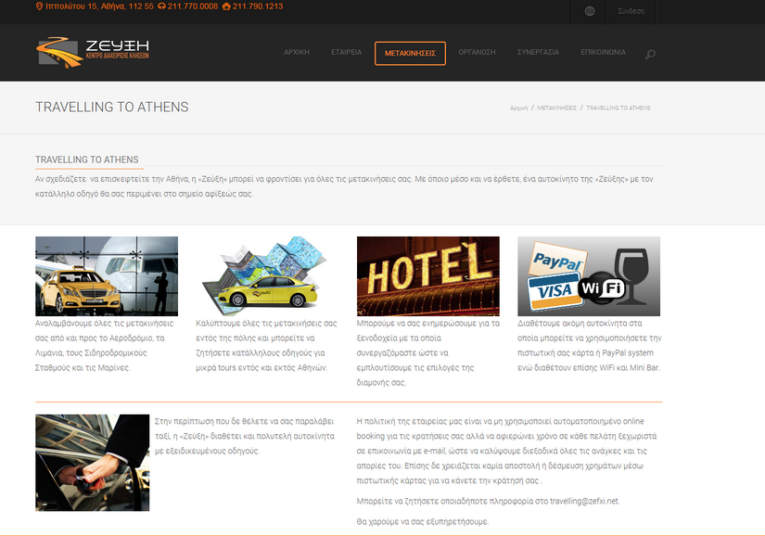Open the ΑΡΧΙΚΗ menu item
This screenshot has width=765, height=536.
[297, 53]
